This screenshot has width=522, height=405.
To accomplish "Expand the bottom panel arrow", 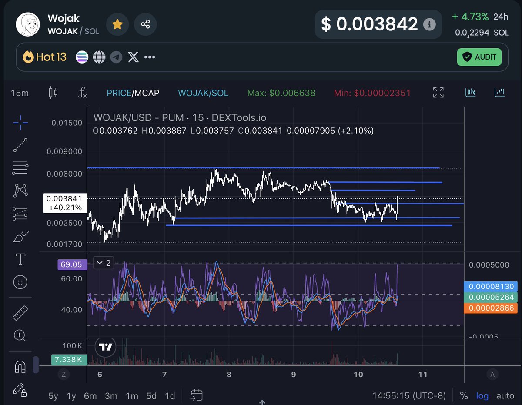I will point(262,402).
